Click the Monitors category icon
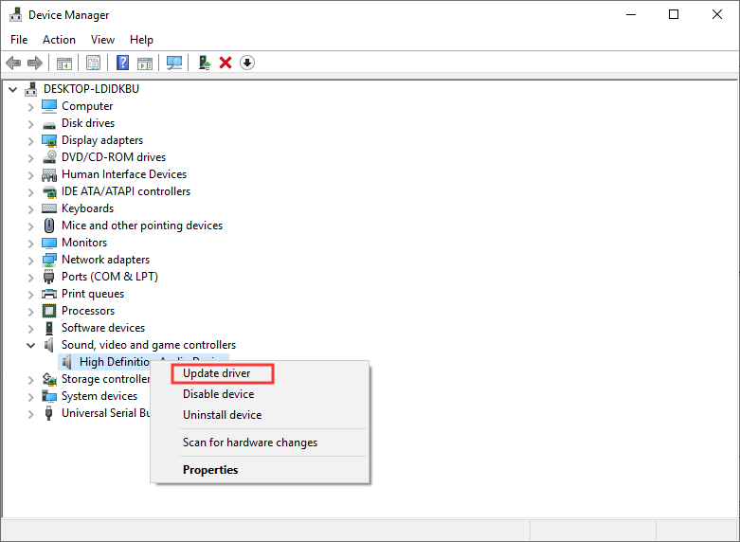This screenshot has width=740, height=542. point(49,243)
